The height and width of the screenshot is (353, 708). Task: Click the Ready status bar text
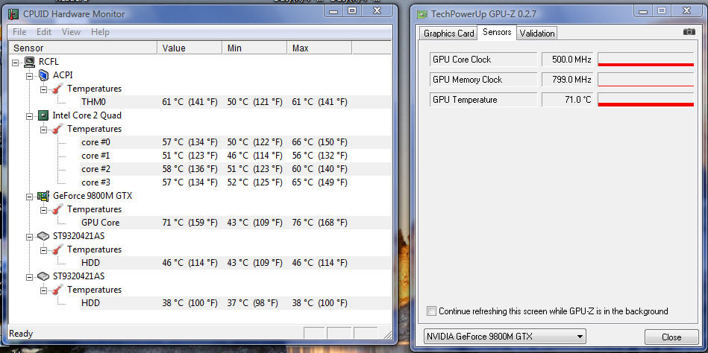tap(21, 334)
